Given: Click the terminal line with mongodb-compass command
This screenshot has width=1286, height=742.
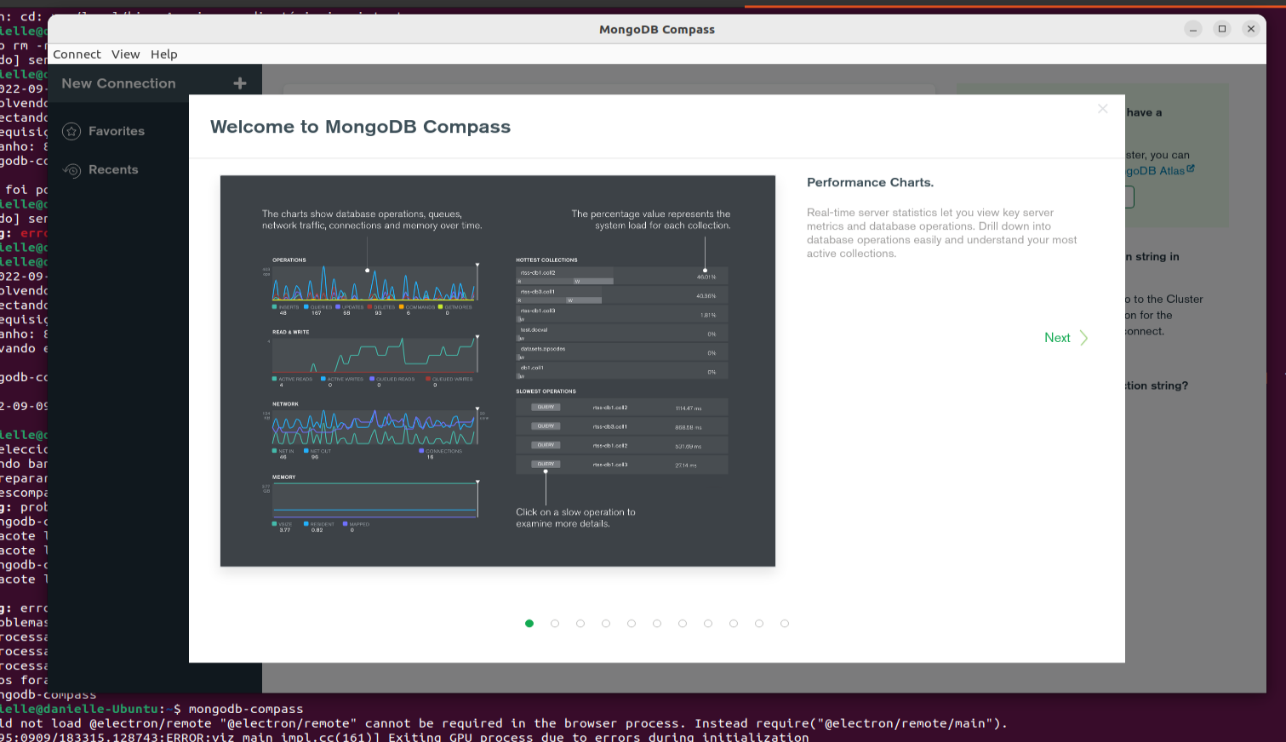Looking at the screenshot, I should pos(151,709).
